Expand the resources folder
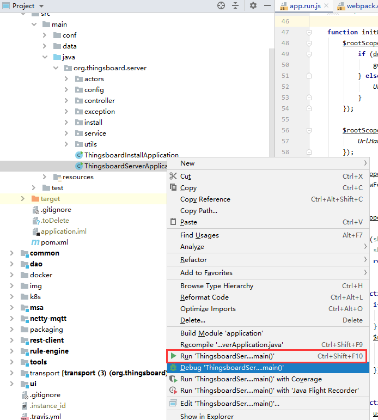Viewport: 378px width, 420px height. click(45, 177)
